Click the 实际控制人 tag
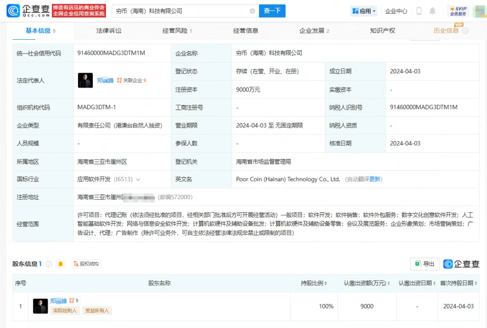The height and width of the screenshot is (328, 487). [65, 310]
